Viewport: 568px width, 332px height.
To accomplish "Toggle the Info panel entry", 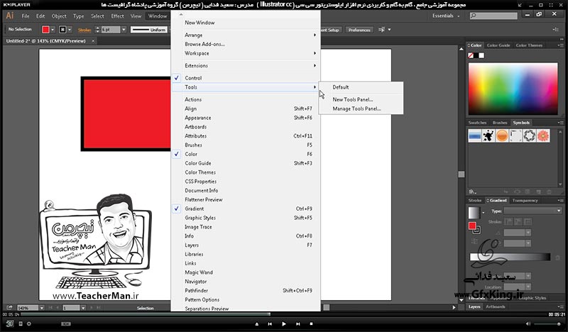I will (x=246, y=236).
